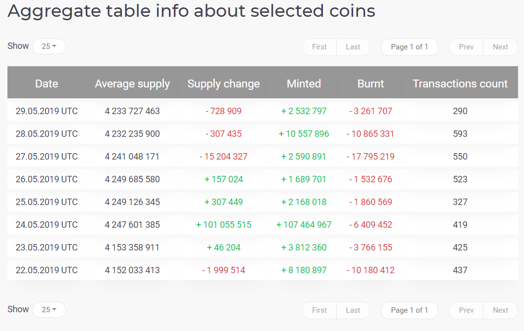Click the Burnt column header
This screenshot has width=524, height=331.
pos(370,84)
